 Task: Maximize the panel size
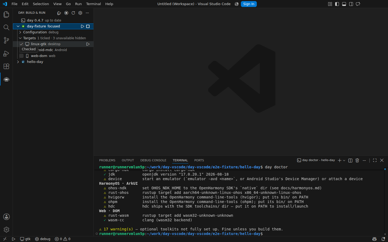click(x=375, y=160)
